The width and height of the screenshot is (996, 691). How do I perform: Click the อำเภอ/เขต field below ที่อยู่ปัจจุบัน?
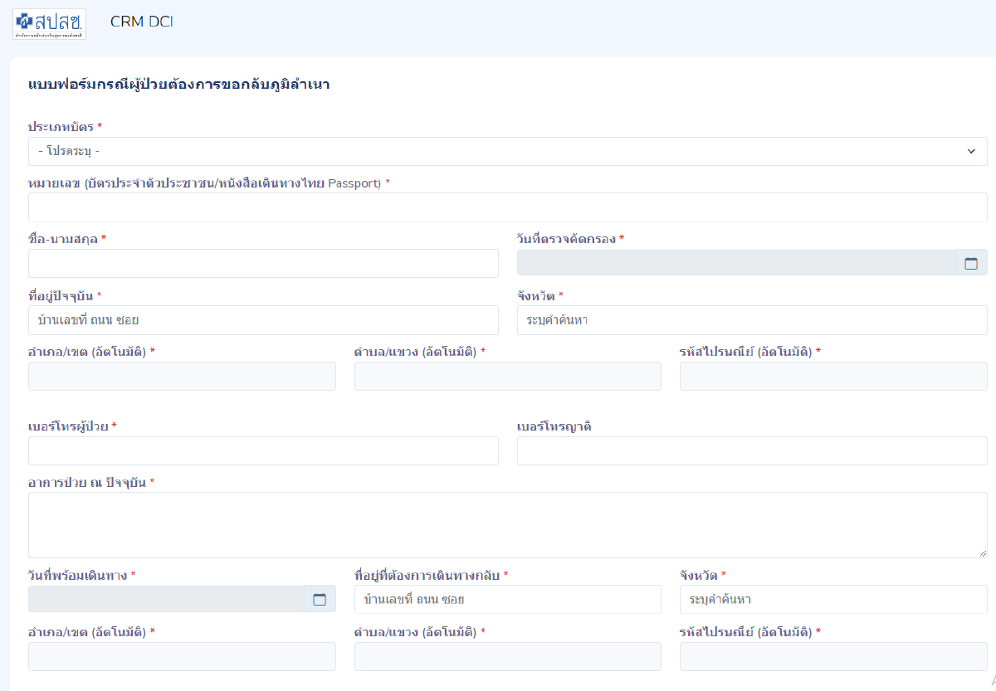pos(182,376)
